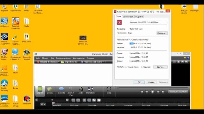The image size is (204, 114).
Task: Open the Файл menu in Camtasia
Action: tap(38, 58)
